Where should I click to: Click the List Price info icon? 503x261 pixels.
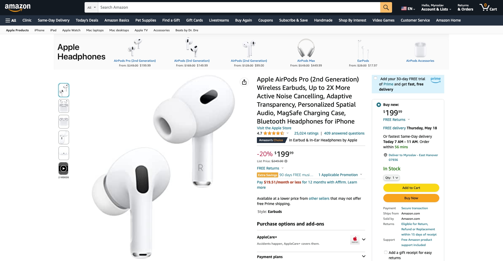pos(286,161)
